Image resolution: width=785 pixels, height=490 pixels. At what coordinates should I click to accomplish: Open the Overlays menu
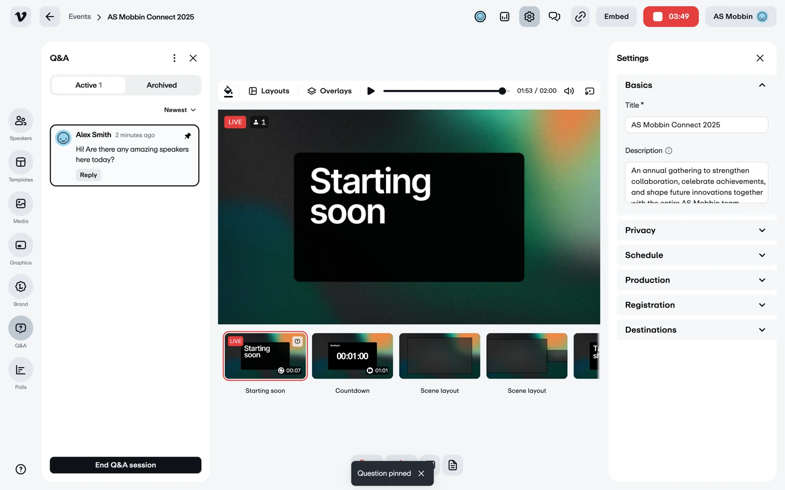(x=330, y=91)
